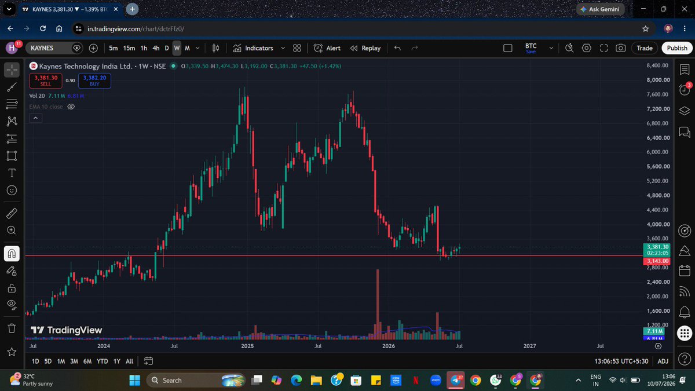Image resolution: width=695 pixels, height=391 pixels.
Task: Click the redo arrow
Action: tap(415, 48)
